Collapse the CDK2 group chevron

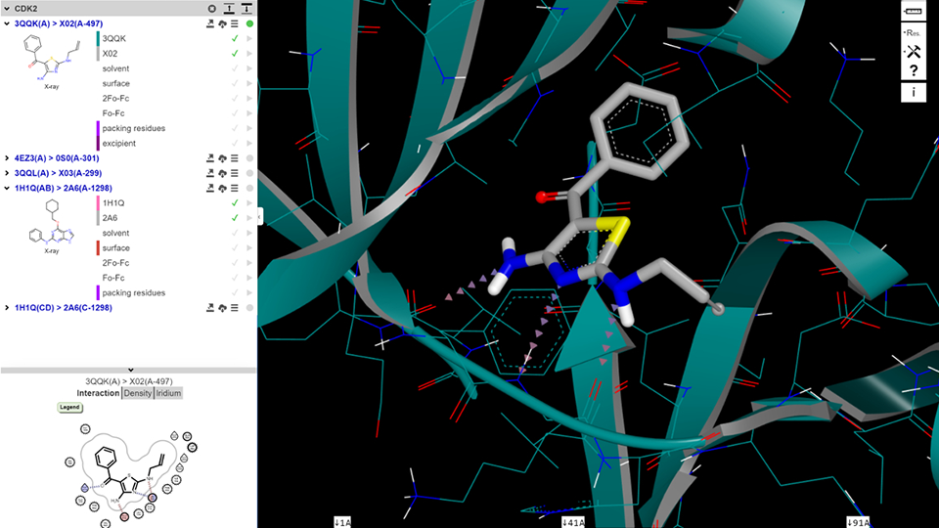pos(7,9)
